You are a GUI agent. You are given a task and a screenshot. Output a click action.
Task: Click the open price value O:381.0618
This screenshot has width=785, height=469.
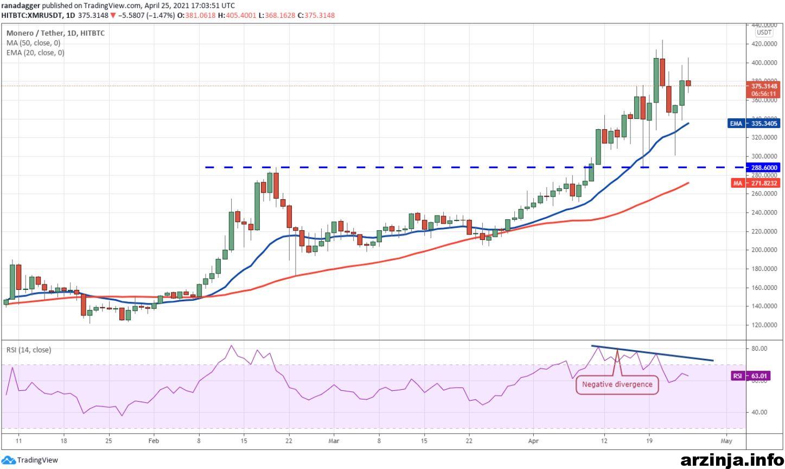[197, 15]
